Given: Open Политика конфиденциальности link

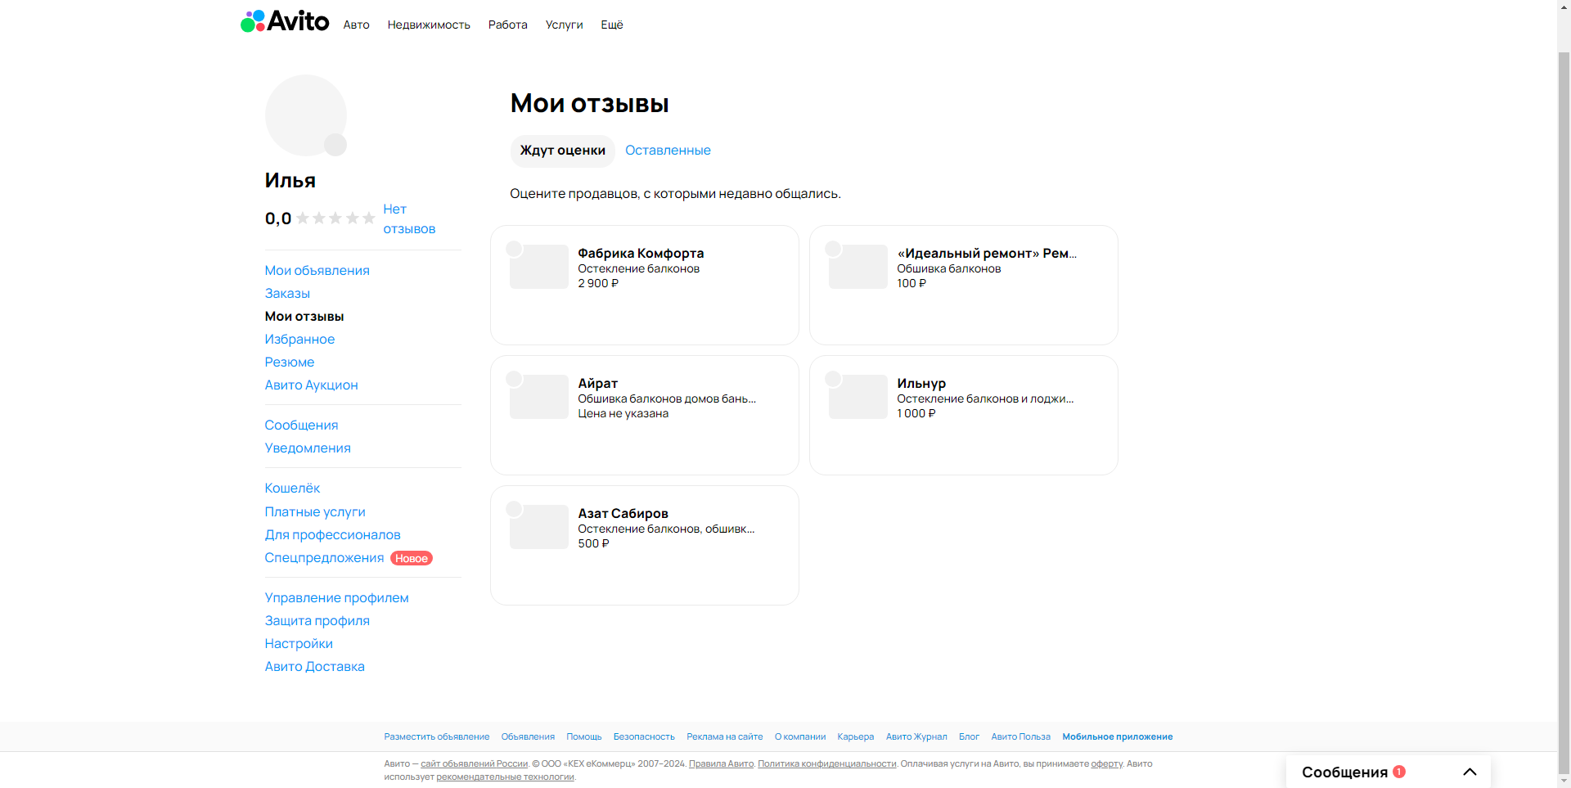Looking at the screenshot, I should click(x=827, y=763).
